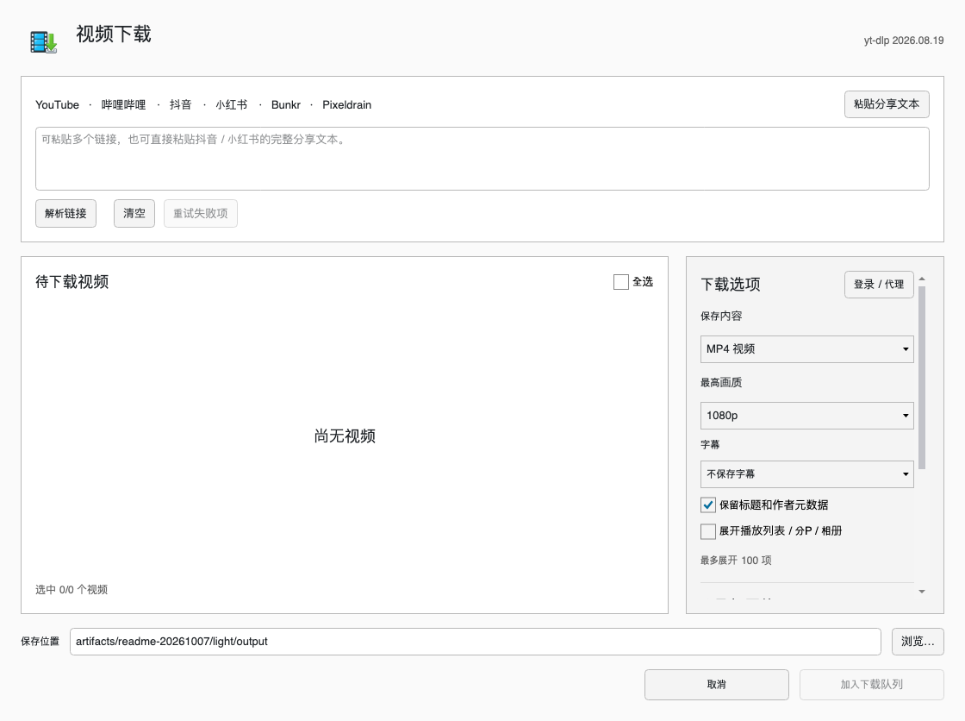Click the options panel scroll down arrow

(922, 592)
